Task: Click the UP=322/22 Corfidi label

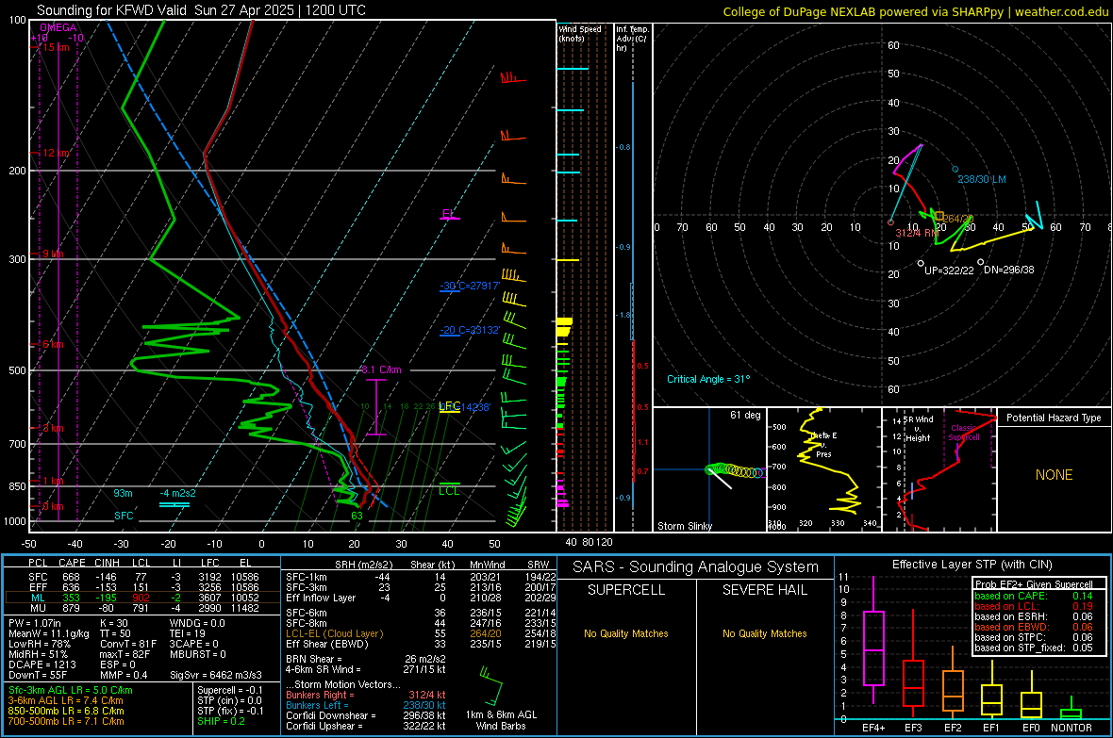Action: 949,271
